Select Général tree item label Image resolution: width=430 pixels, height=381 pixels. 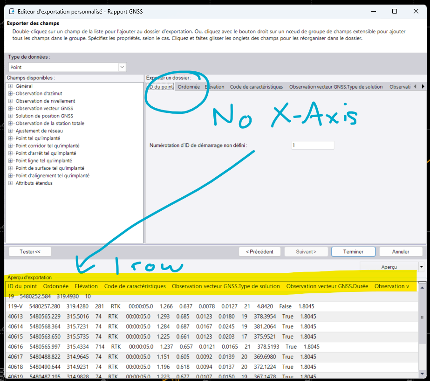24,86
